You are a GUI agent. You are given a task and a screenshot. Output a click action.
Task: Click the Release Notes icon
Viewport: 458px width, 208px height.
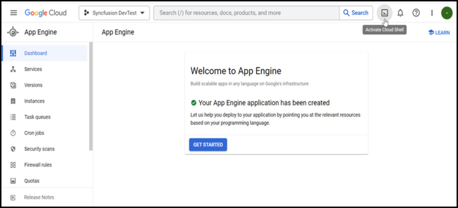click(13, 197)
